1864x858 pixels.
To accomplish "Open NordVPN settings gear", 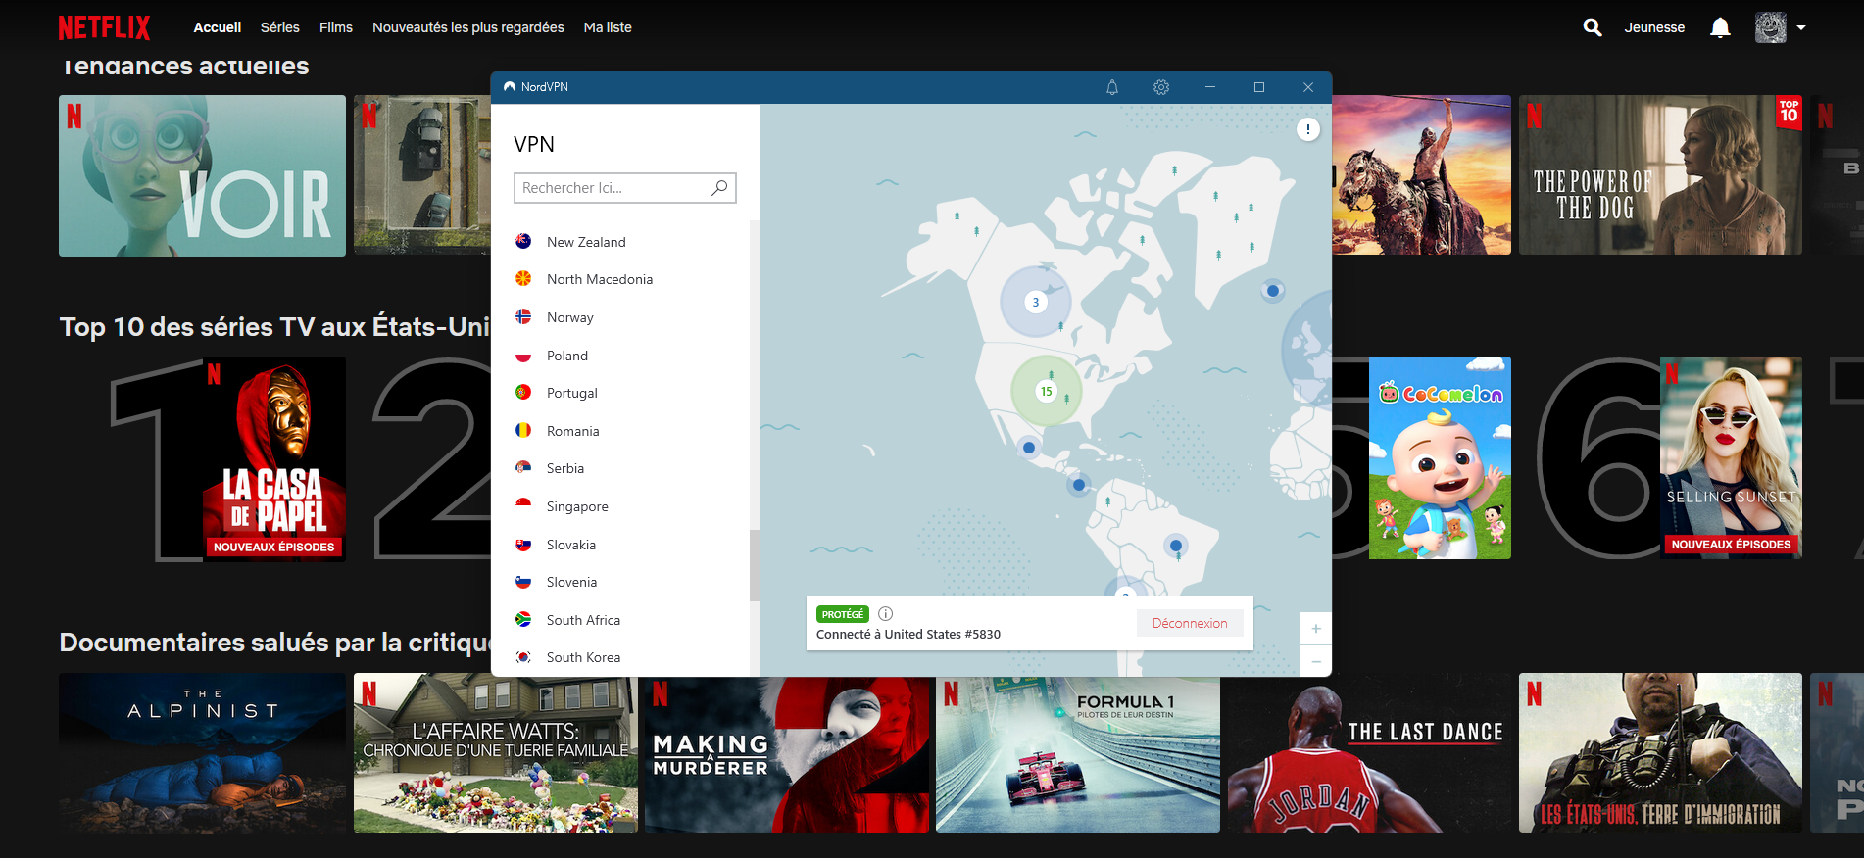I will 1161,87.
